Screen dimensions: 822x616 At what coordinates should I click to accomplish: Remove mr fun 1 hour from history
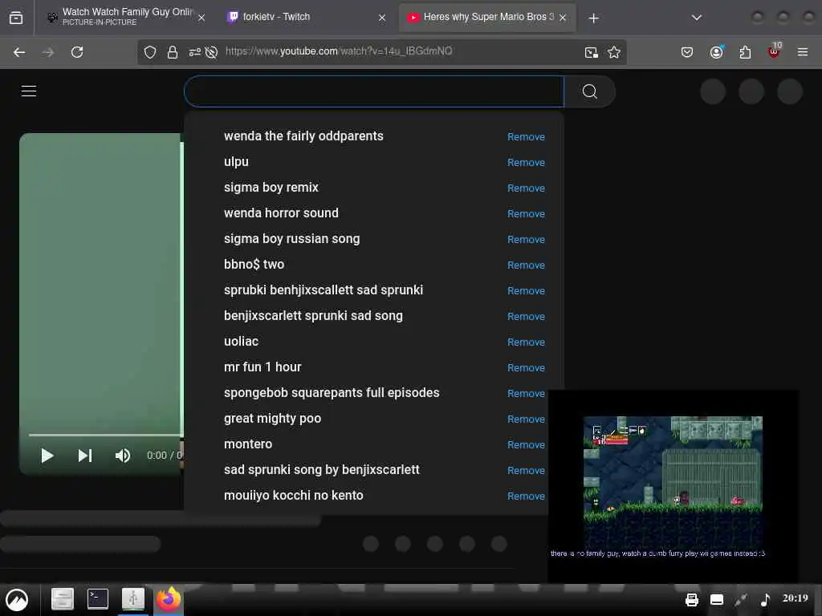[x=526, y=367]
